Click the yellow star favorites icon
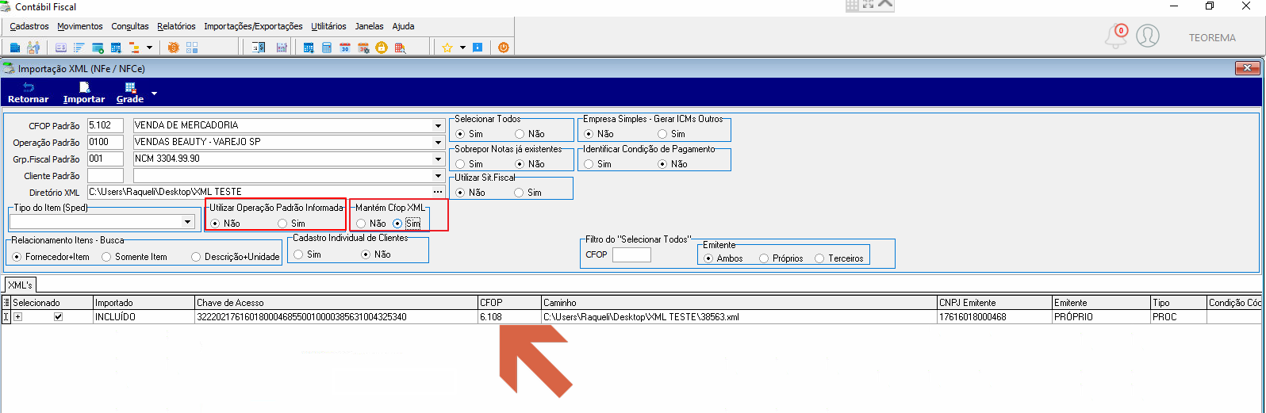The width and height of the screenshot is (1266, 413). coord(447,48)
